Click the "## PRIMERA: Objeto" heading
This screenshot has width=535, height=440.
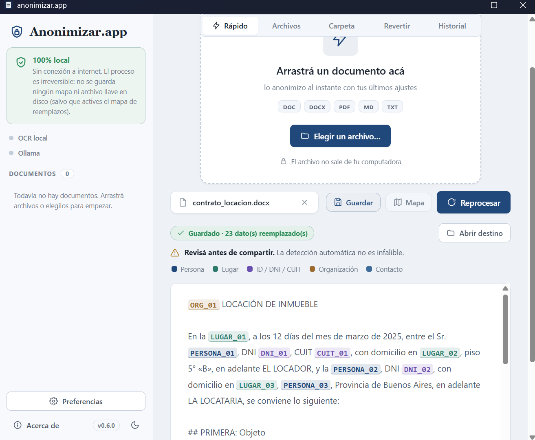[x=227, y=432]
